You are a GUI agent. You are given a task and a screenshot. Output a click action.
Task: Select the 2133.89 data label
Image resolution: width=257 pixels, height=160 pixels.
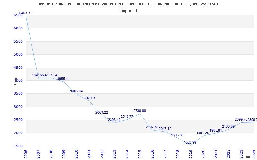tap(228, 126)
